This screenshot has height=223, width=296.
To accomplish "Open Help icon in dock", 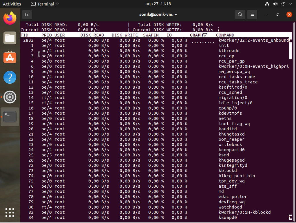I will (x=10, y=78).
